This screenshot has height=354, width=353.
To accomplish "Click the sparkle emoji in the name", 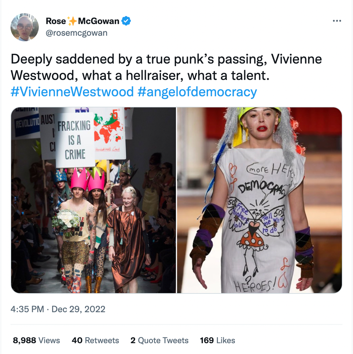I will click(x=72, y=21).
